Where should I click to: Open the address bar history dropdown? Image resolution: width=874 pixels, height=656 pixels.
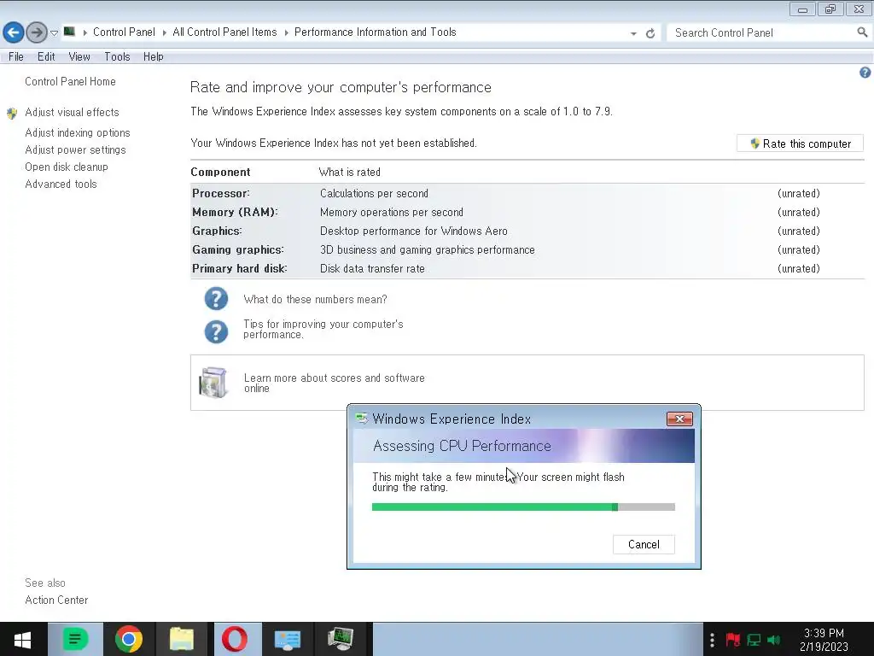(633, 33)
